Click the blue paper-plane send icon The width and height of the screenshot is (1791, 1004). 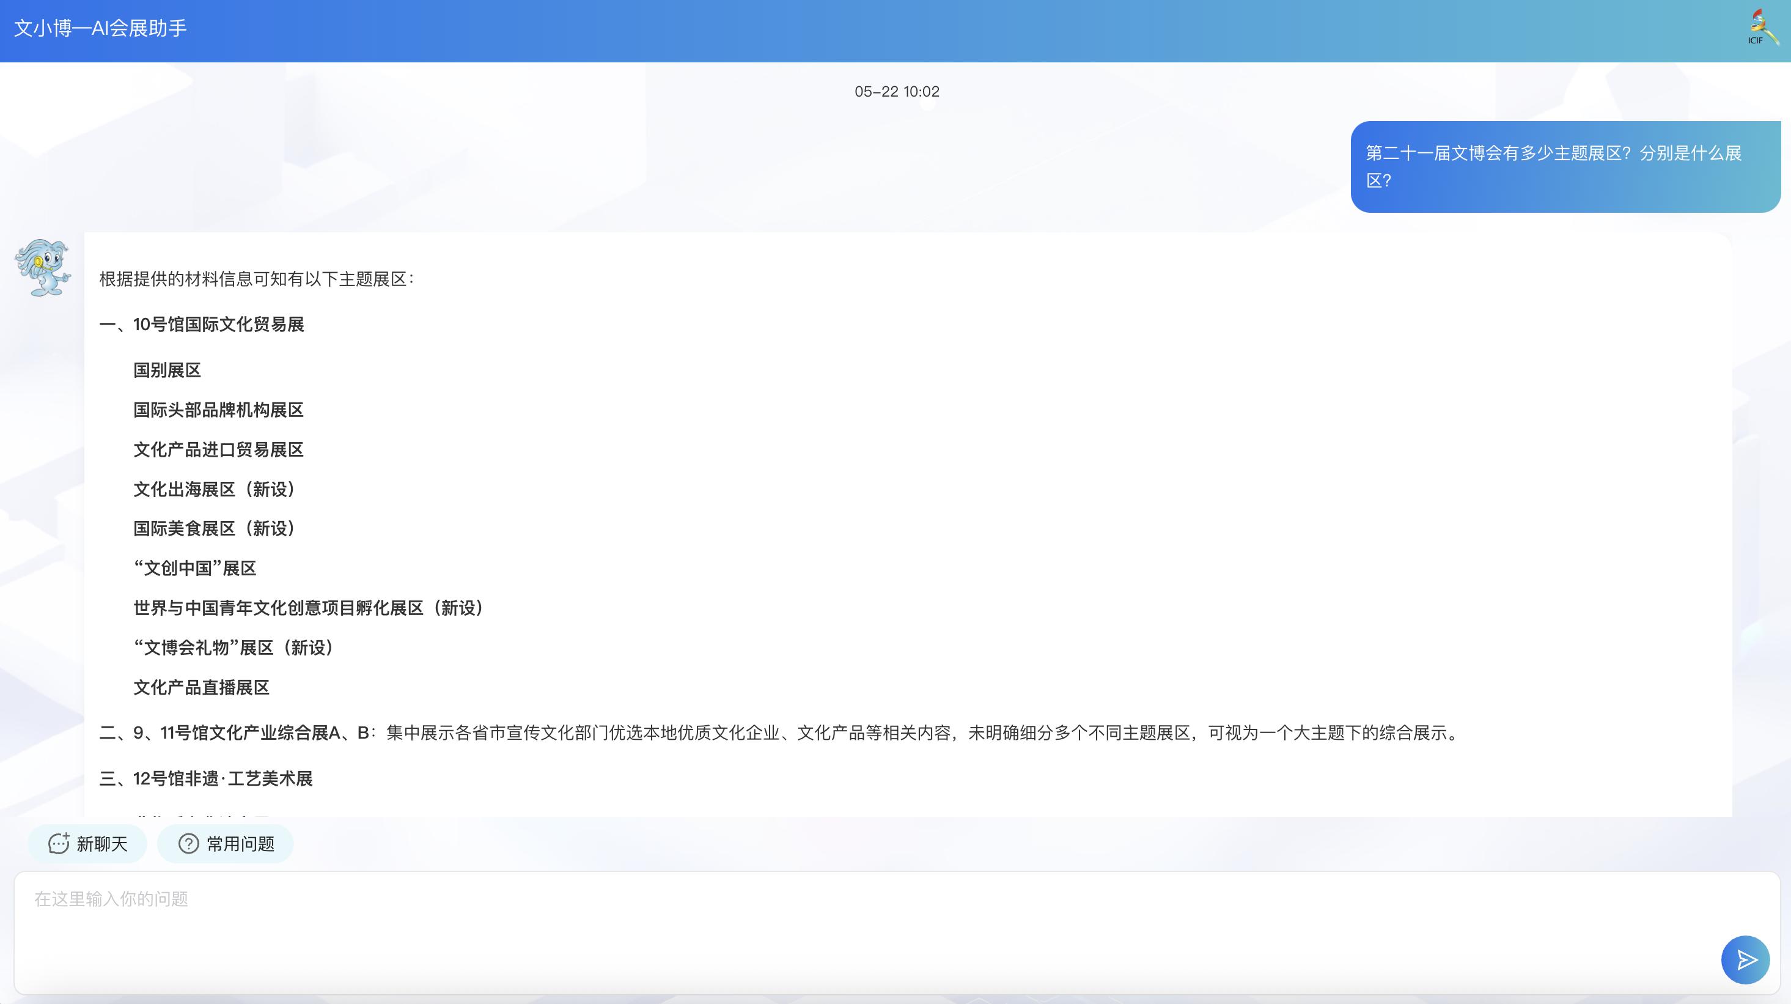tap(1745, 959)
